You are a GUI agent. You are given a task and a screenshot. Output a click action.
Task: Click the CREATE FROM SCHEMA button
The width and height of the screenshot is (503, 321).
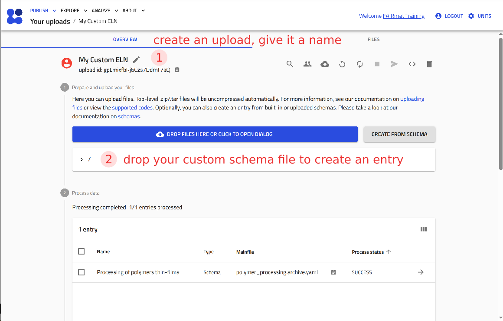tap(399, 134)
